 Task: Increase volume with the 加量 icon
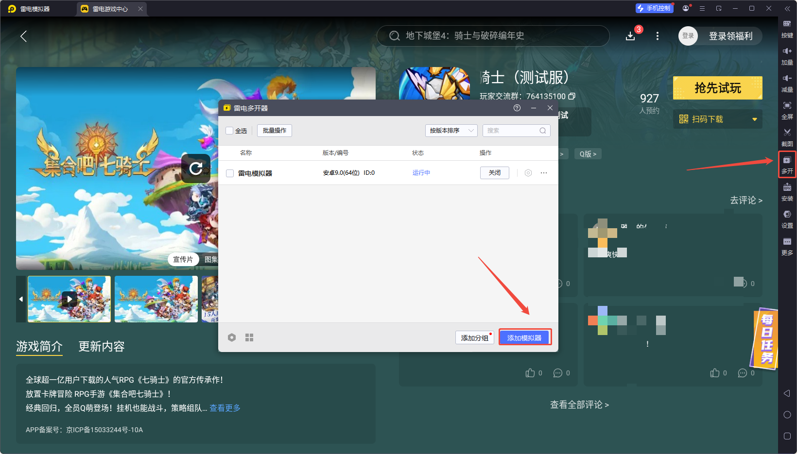(x=787, y=56)
